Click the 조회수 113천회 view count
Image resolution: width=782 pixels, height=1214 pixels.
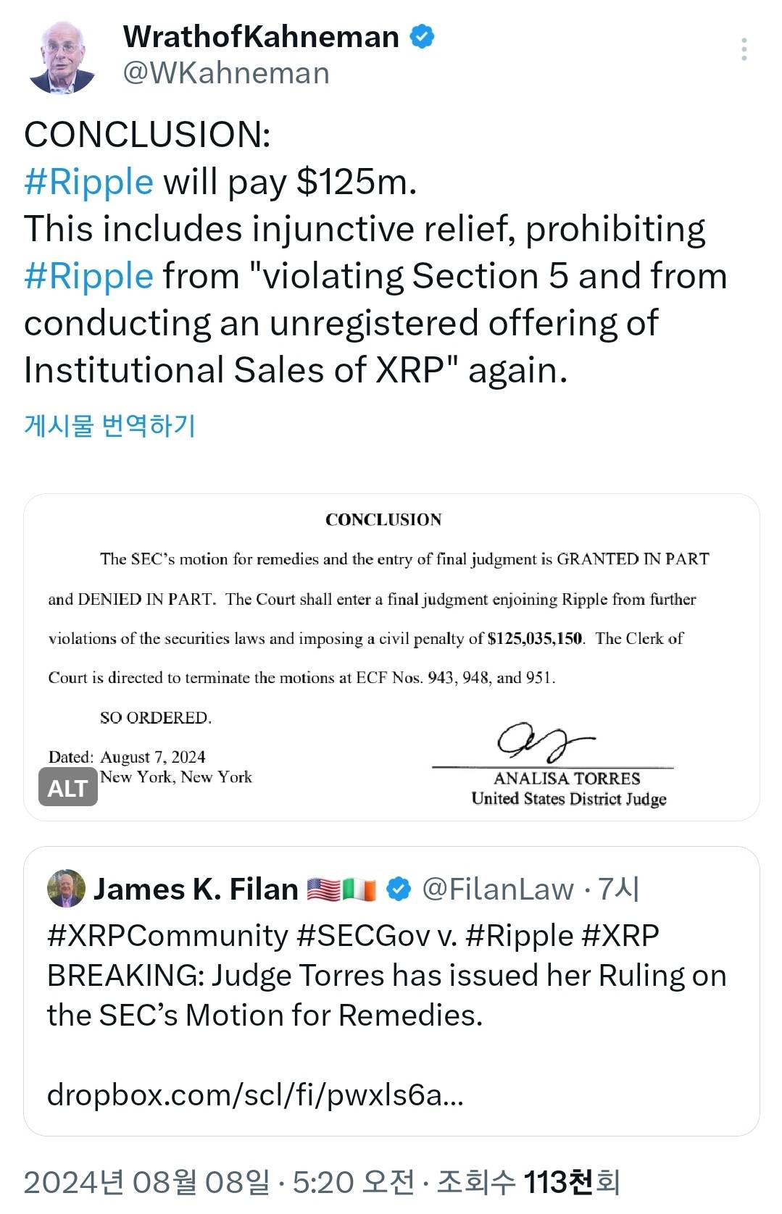(528, 1182)
